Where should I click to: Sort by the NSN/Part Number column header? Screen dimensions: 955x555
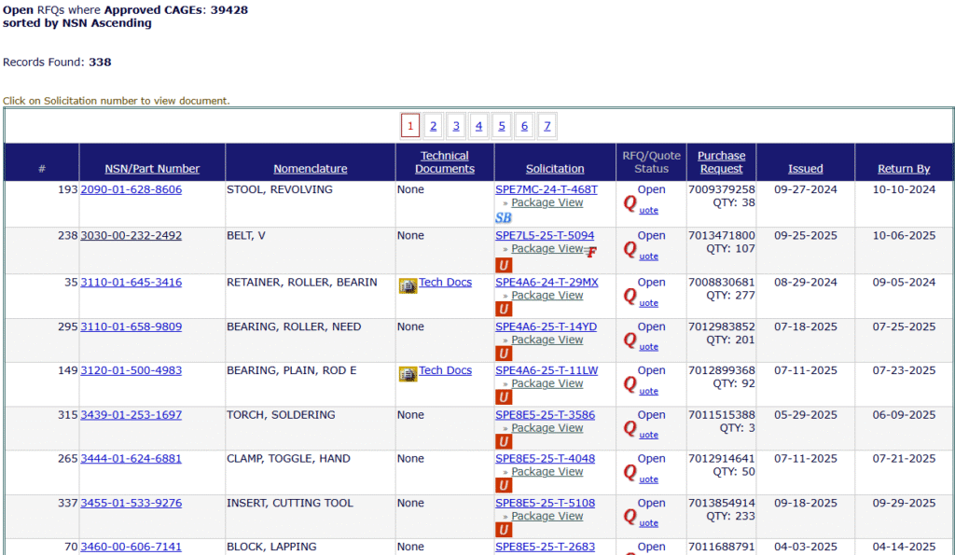pos(152,169)
